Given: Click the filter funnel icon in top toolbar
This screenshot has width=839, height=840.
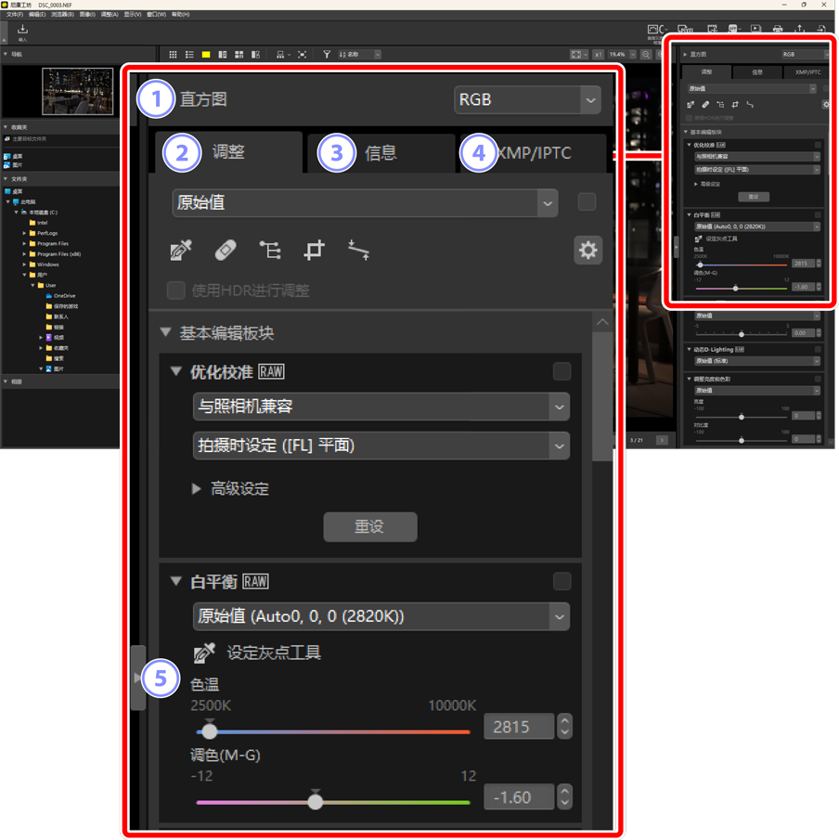Looking at the screenshot, I should [x=327, y=55].
